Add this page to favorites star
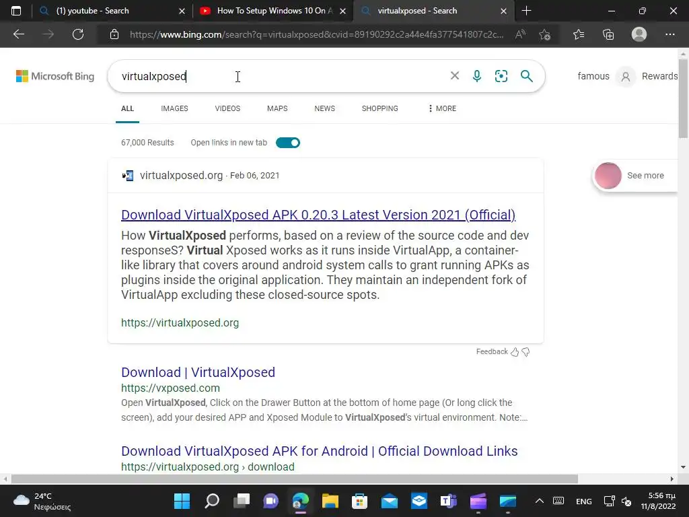689x517 pixels. point(545,34)
